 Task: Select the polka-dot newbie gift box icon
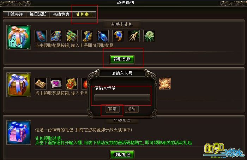click(19, 37)
